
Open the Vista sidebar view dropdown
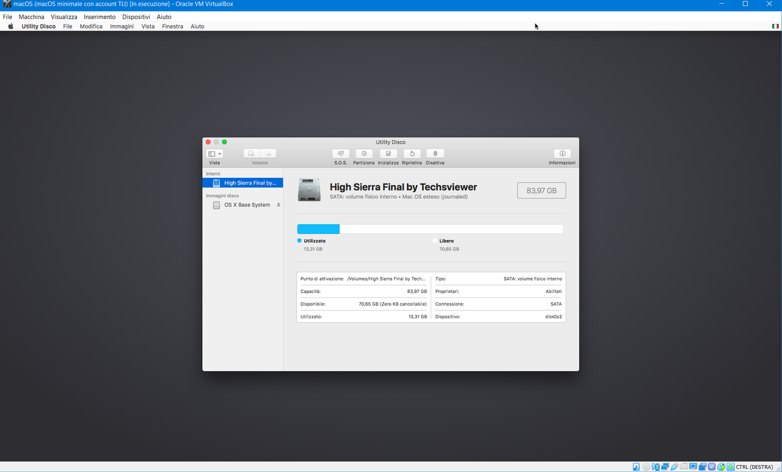[214, 154]
